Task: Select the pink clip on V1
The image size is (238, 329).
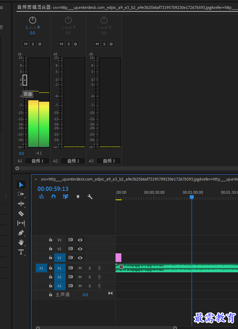Action: (x=118, y=257)
